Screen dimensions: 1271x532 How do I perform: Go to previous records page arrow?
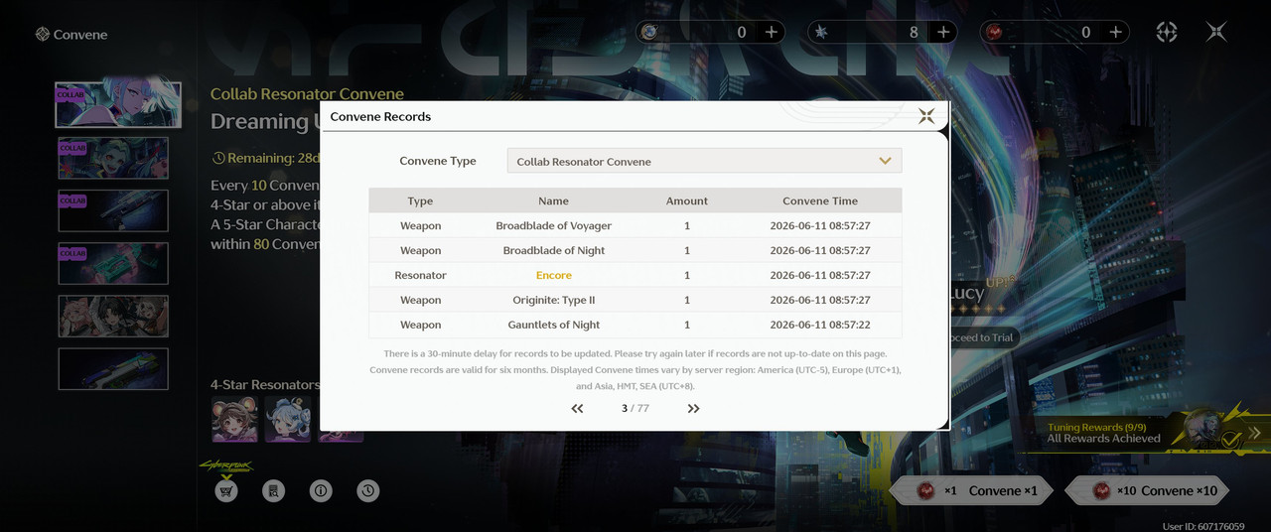click(577, 408)
